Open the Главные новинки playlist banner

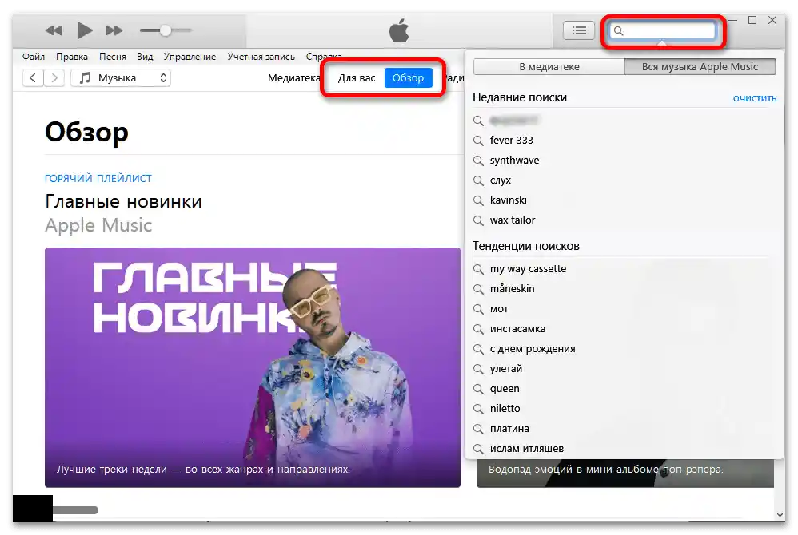253,367
